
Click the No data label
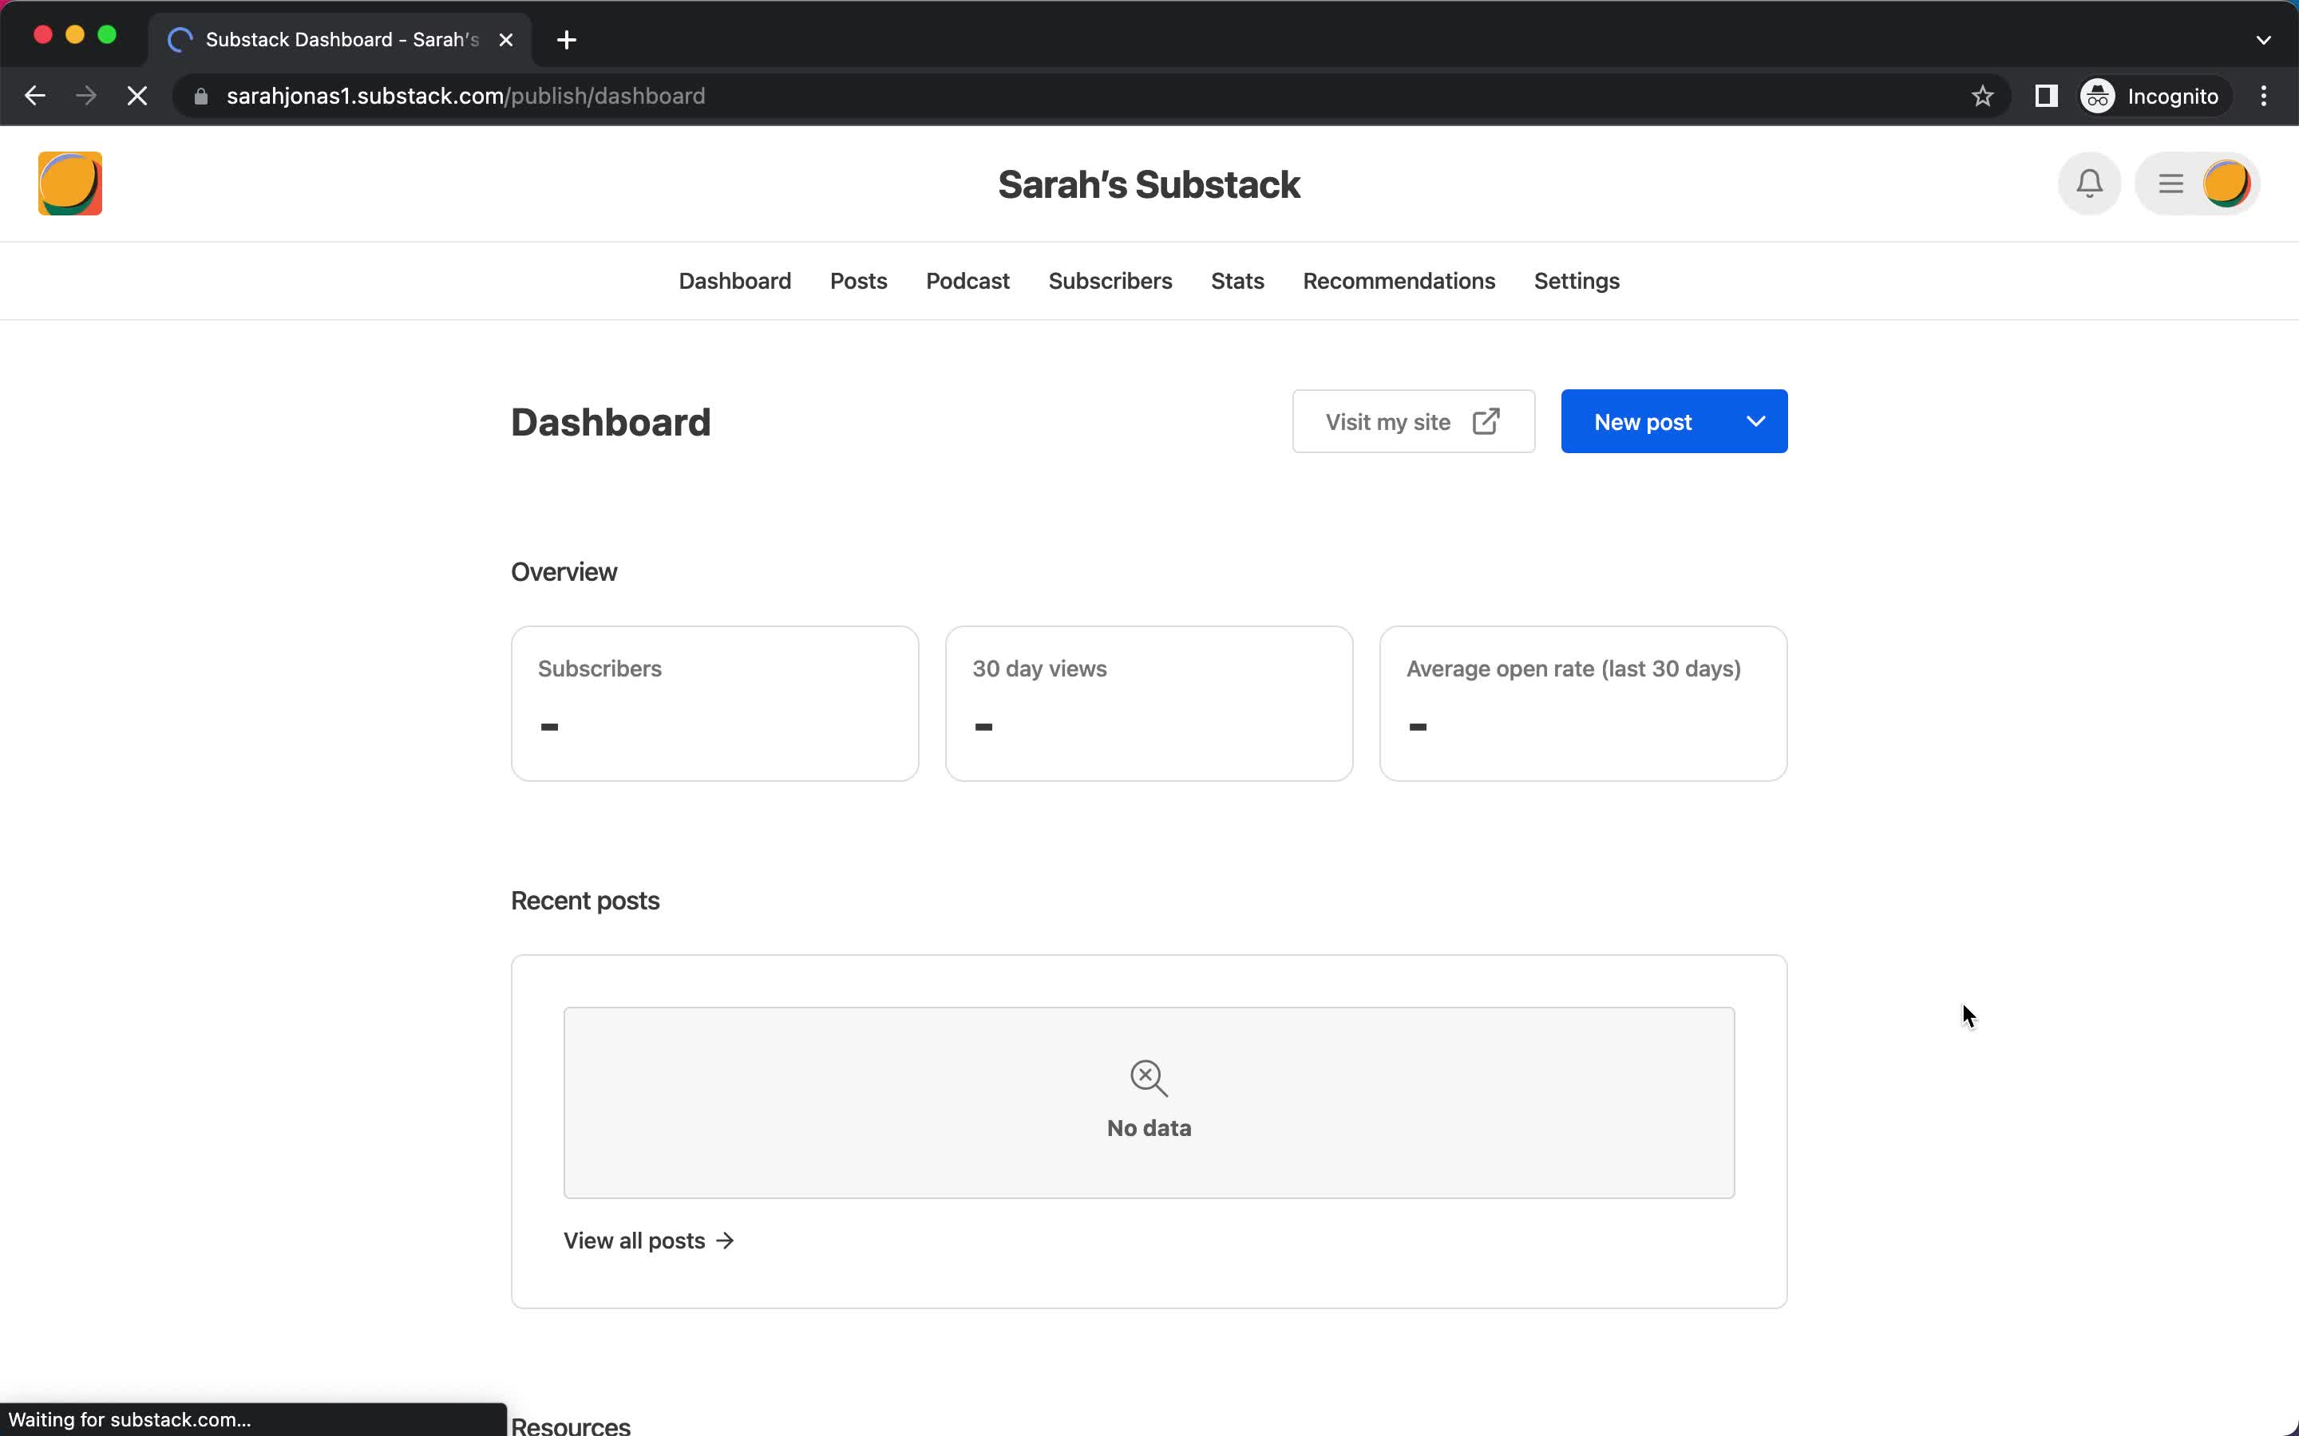1149,1128
